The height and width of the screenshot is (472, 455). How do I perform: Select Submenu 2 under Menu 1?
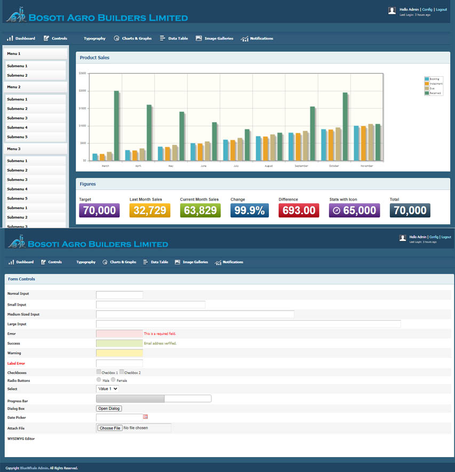click(x=17, y=76)
